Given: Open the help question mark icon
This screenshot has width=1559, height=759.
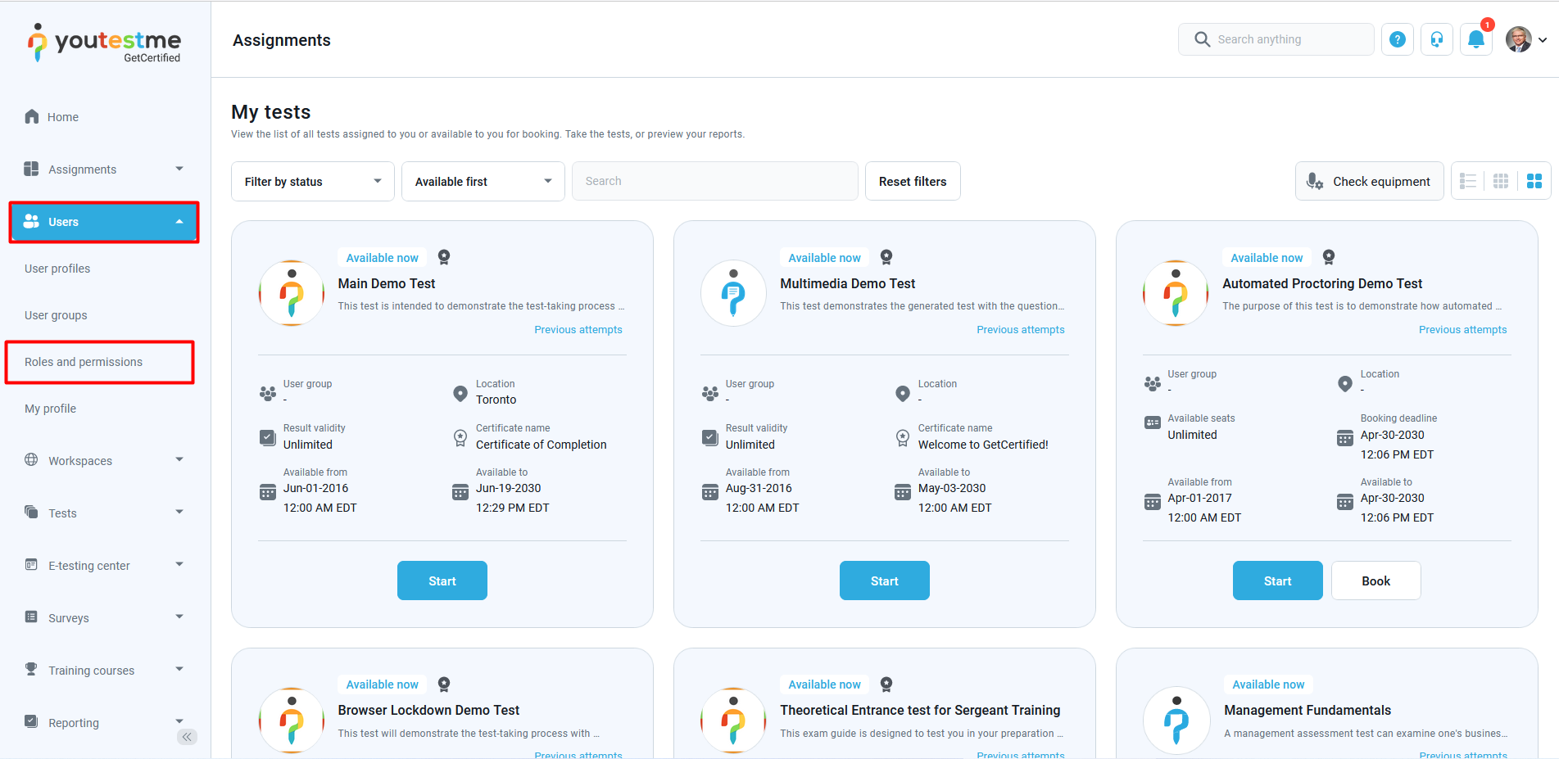Looking at the screenshot, I should coord(1398,39).
